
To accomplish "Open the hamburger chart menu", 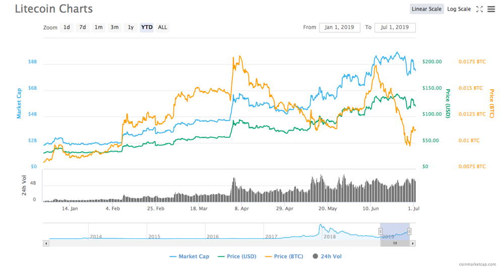I will (x=491, y=9).
